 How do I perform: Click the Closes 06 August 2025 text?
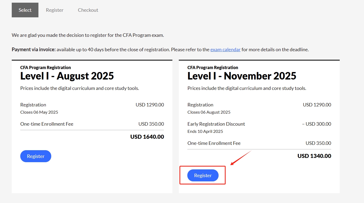point(209,112)
